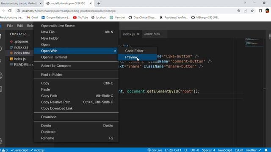The height and width of the screenshot is (152, 271).
Task: Click New Folder menu entry
Action: pyautogui.click(x=76, y=38)
